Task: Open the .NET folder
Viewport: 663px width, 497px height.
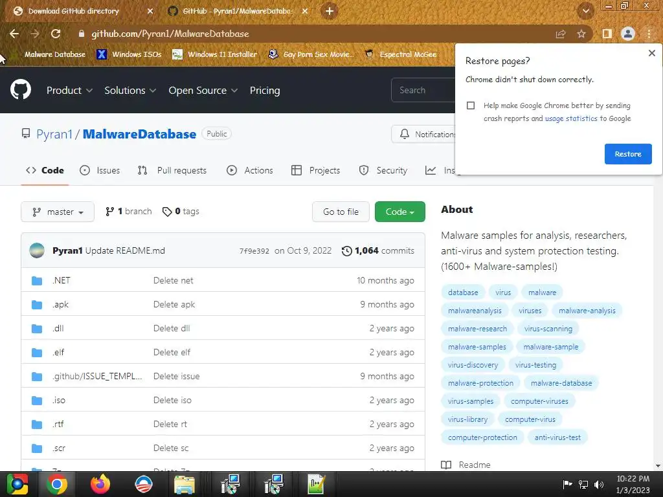Action: point(62,280)
